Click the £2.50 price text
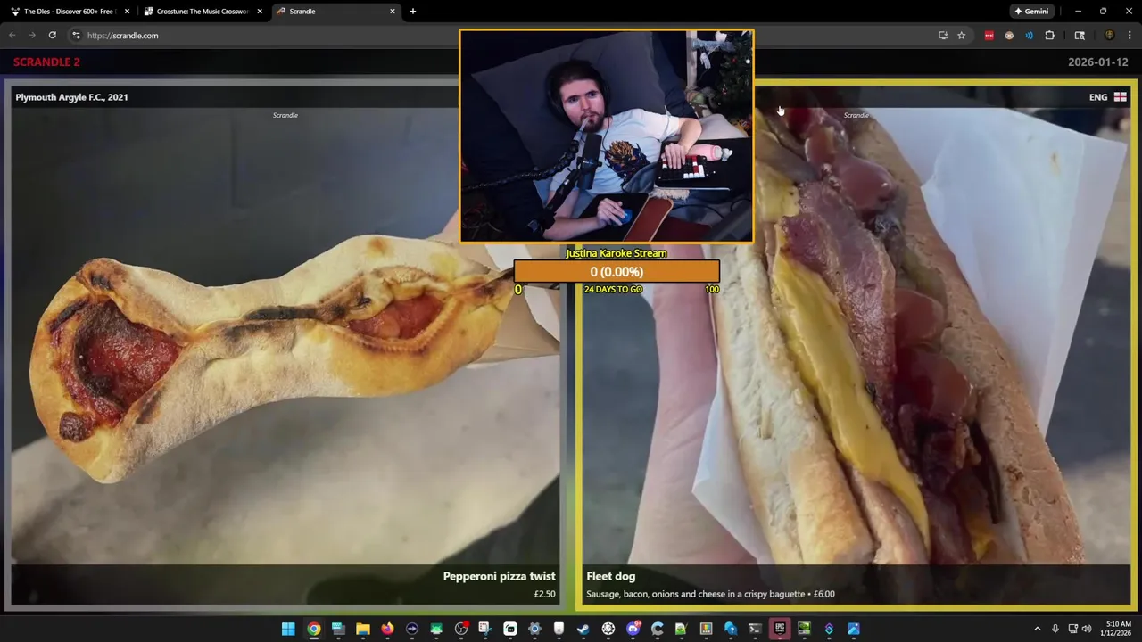The width and height of the screenshot is (1142, 642). (x=544, y=594)
